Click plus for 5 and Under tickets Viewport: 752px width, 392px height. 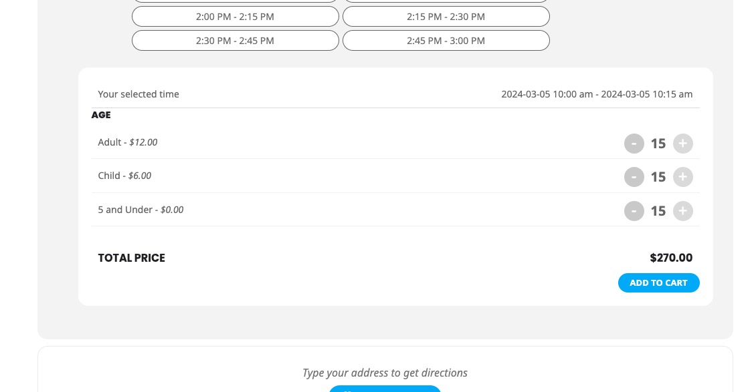tap(683, 211)
